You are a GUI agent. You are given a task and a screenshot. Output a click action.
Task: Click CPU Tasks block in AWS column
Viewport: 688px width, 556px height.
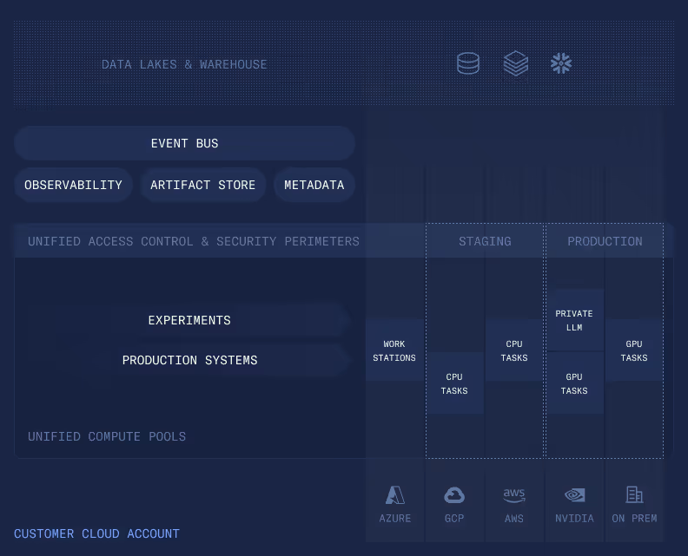click(514, 350)
